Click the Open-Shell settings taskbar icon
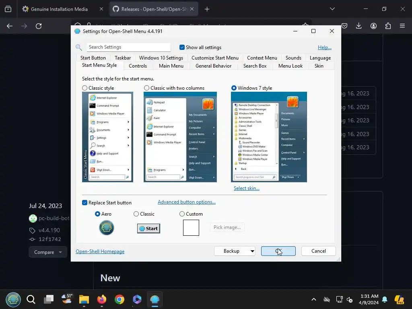 pyautogui.click(x=155, y=299)
